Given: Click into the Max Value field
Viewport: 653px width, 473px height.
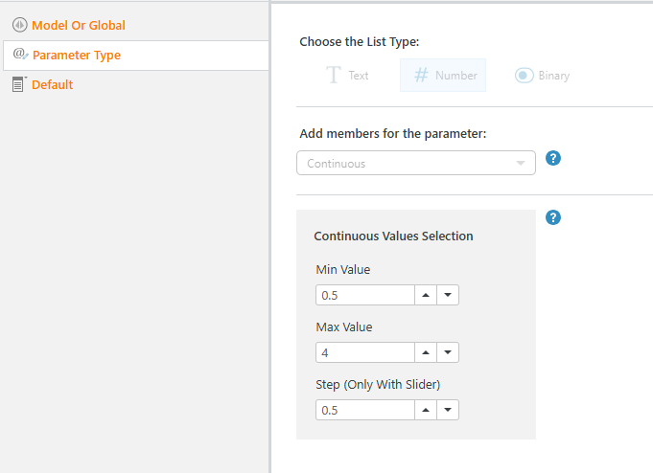Looking at the screenshot, I should click(x=364, y=352).
